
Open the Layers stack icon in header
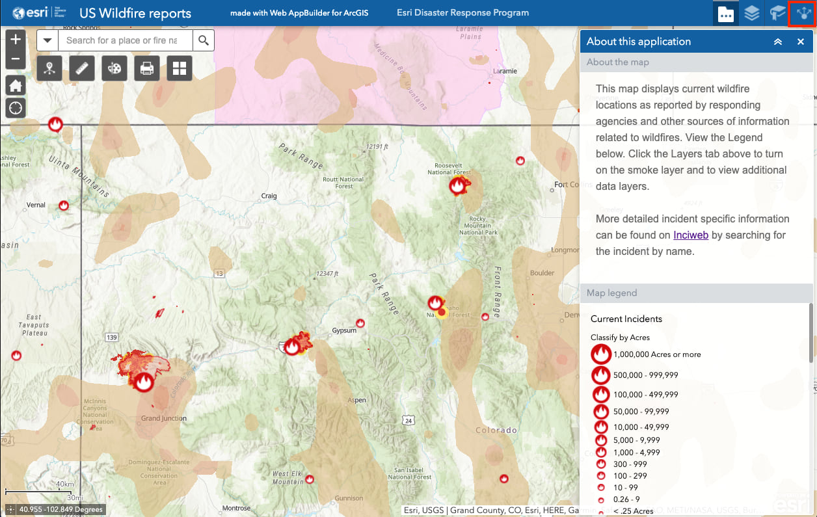[x=752, y=13]
